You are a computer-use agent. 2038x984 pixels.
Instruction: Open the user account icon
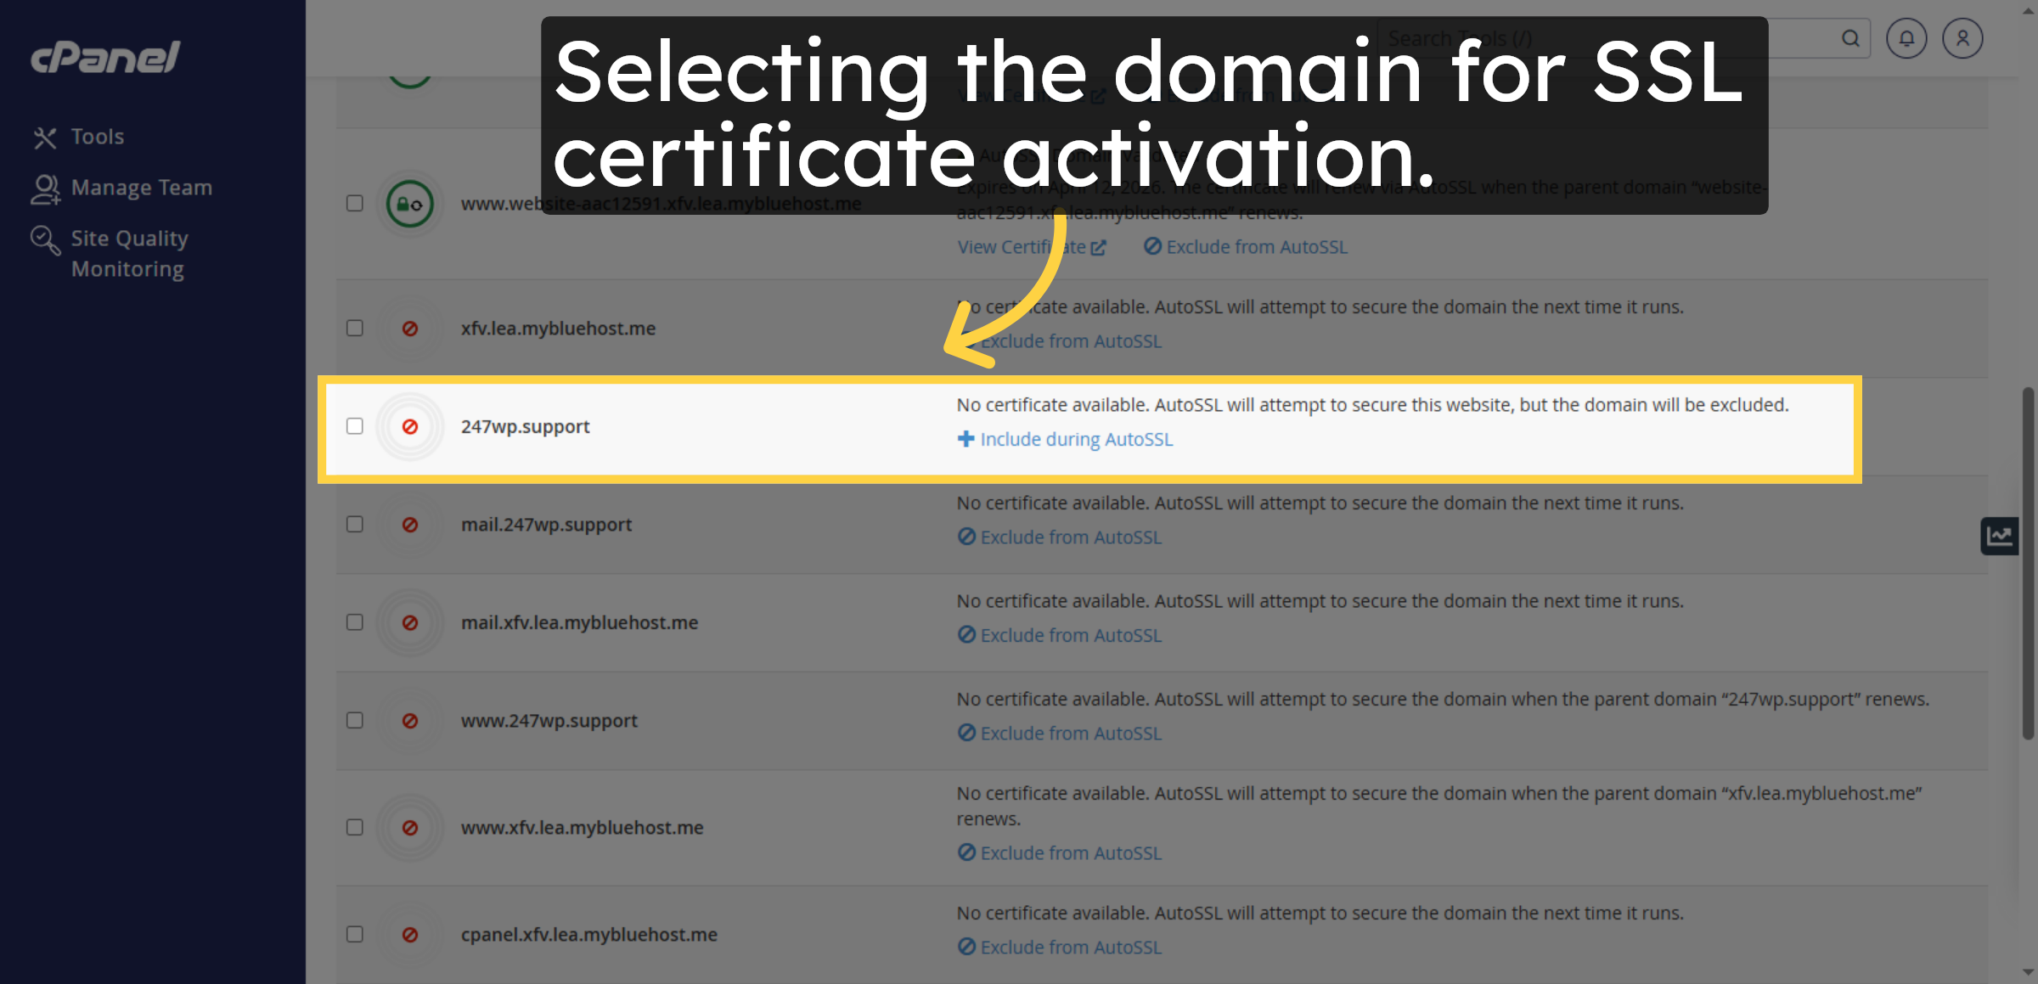click(1962, 38)
